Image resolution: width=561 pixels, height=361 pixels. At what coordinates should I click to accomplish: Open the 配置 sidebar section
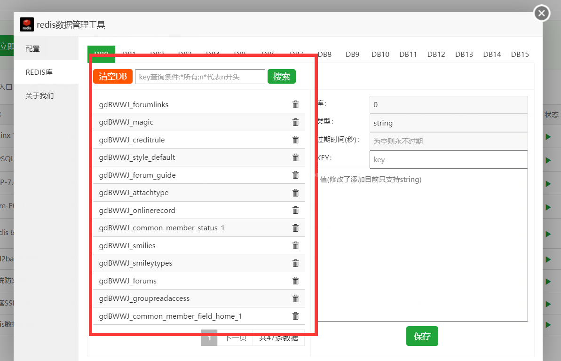click(33, 49)
